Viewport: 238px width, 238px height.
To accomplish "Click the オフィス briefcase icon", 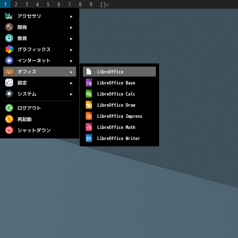I will click(9, 71).
